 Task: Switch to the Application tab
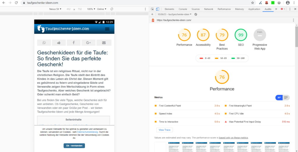(254, 9)
